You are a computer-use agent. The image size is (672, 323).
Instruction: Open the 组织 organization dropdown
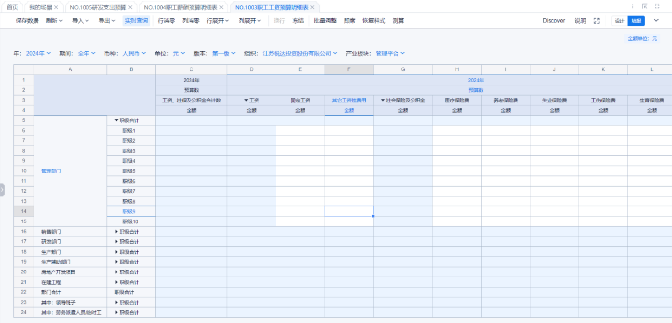click(x=299, y=53)
